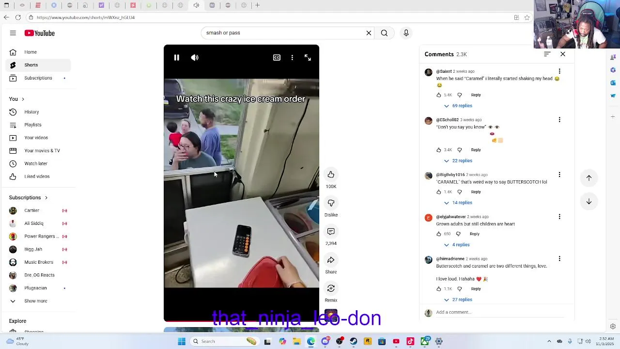Open the Dre_OG Reacts channel
Image resolution: width=620 pixels, height=349 pixels.
38,275
